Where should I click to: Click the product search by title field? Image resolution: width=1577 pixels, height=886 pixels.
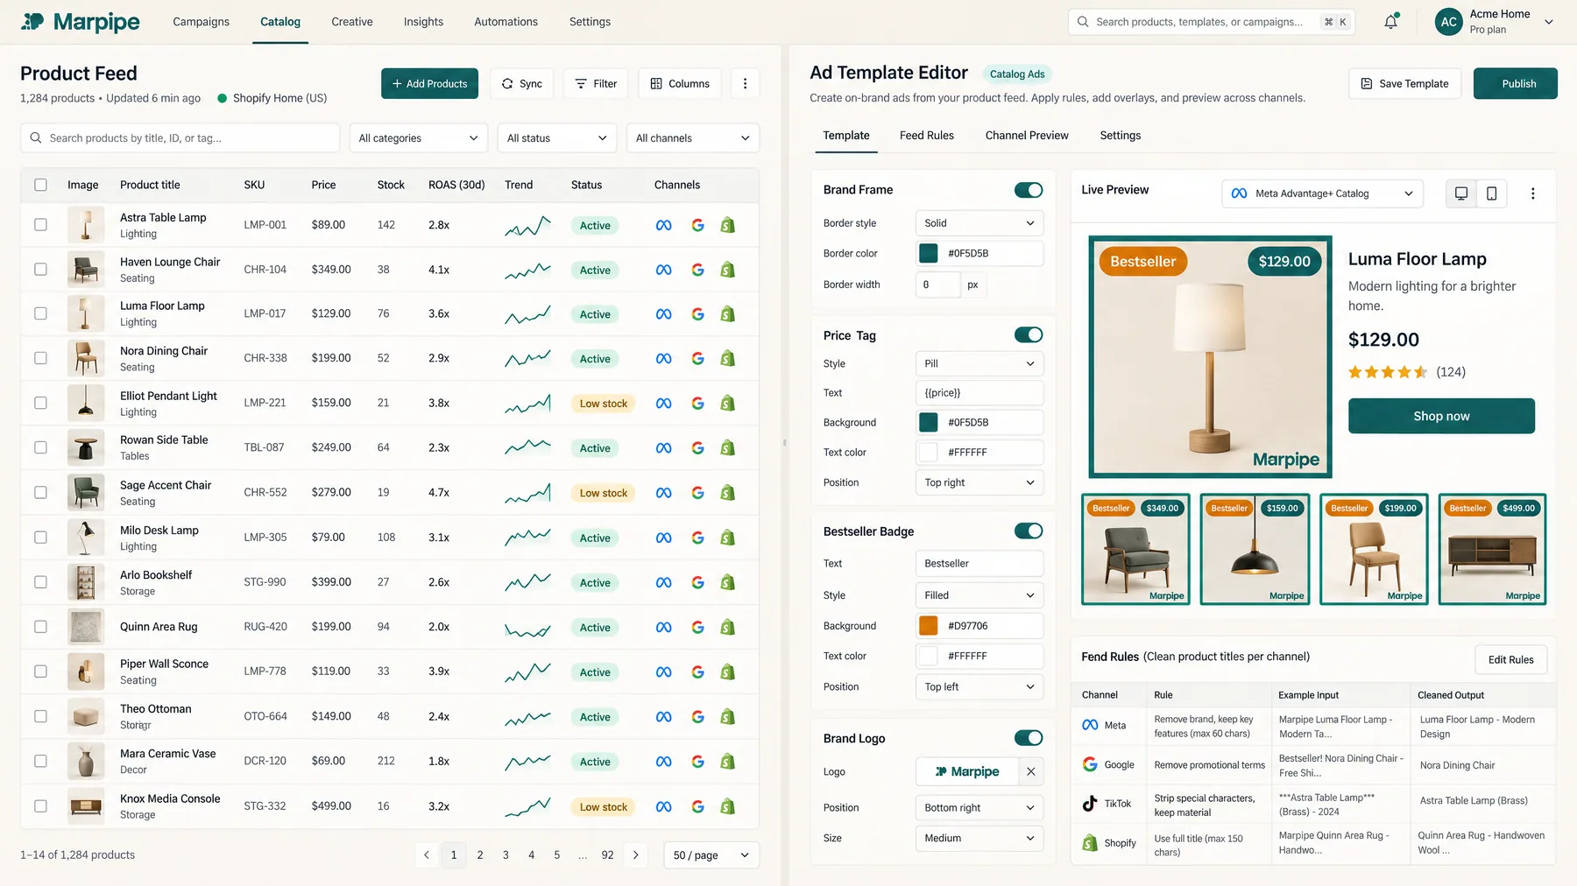click(180, 138)
